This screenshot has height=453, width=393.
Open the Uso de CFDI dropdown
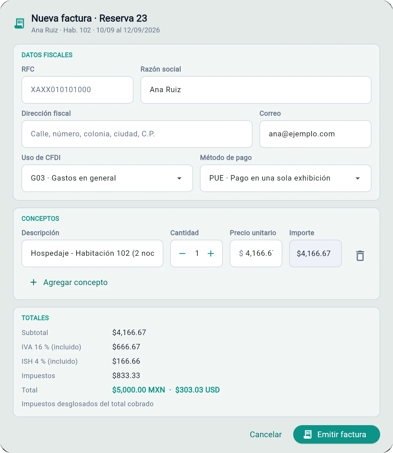coord(107,178)
